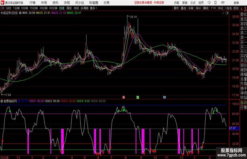Click the diamond icon at chart top-right
Screen dimensions: 247x159
(223, 13)
